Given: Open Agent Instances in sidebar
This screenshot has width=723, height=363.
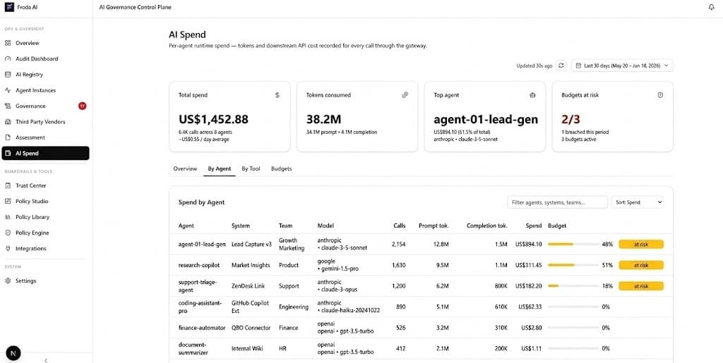Looking at the screenshot, I should (x=45, y=90).
